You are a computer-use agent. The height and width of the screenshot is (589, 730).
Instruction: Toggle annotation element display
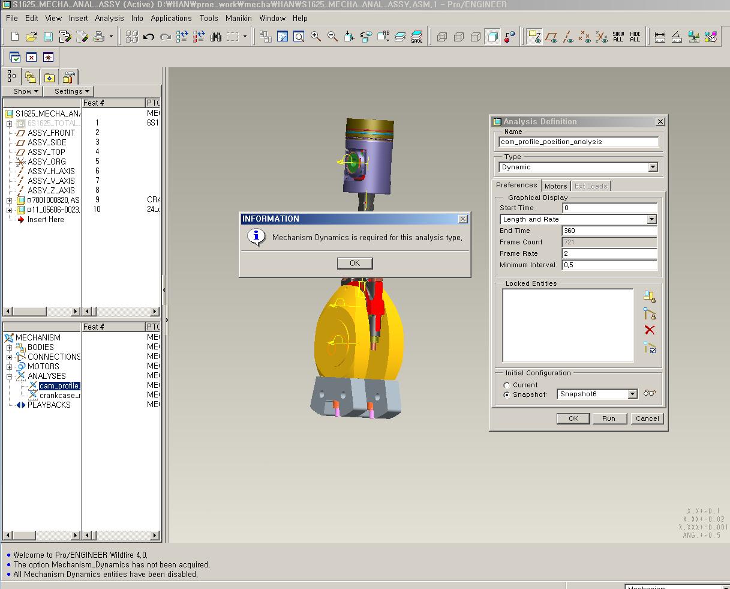534,37
